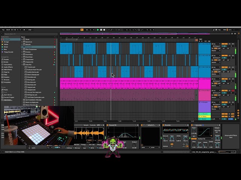Click the round Arrangement Record button
The height and width of the screenshot is (180, 241).
click(104, 30)
